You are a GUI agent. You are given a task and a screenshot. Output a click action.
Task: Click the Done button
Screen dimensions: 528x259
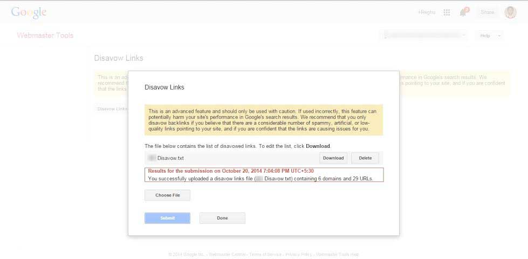coord(222,218)
